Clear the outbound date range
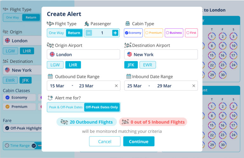 click(116, 86)
